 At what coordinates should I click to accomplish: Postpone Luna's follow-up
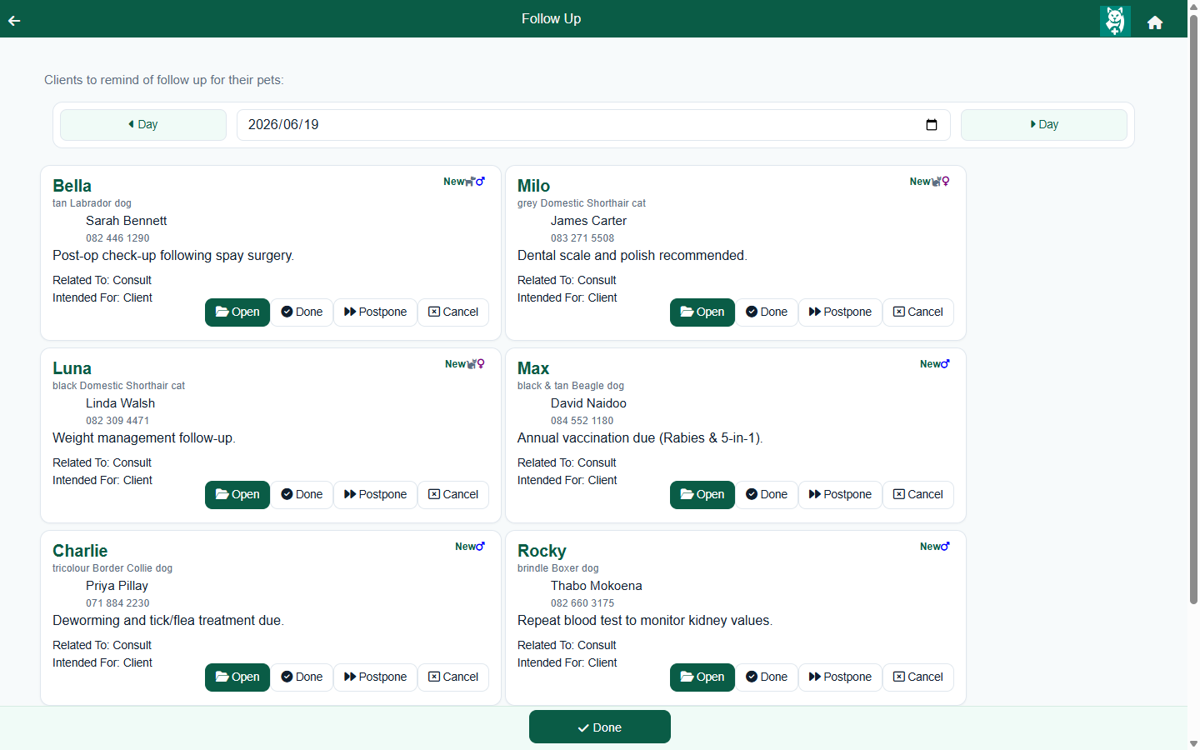tap(375, 495)
